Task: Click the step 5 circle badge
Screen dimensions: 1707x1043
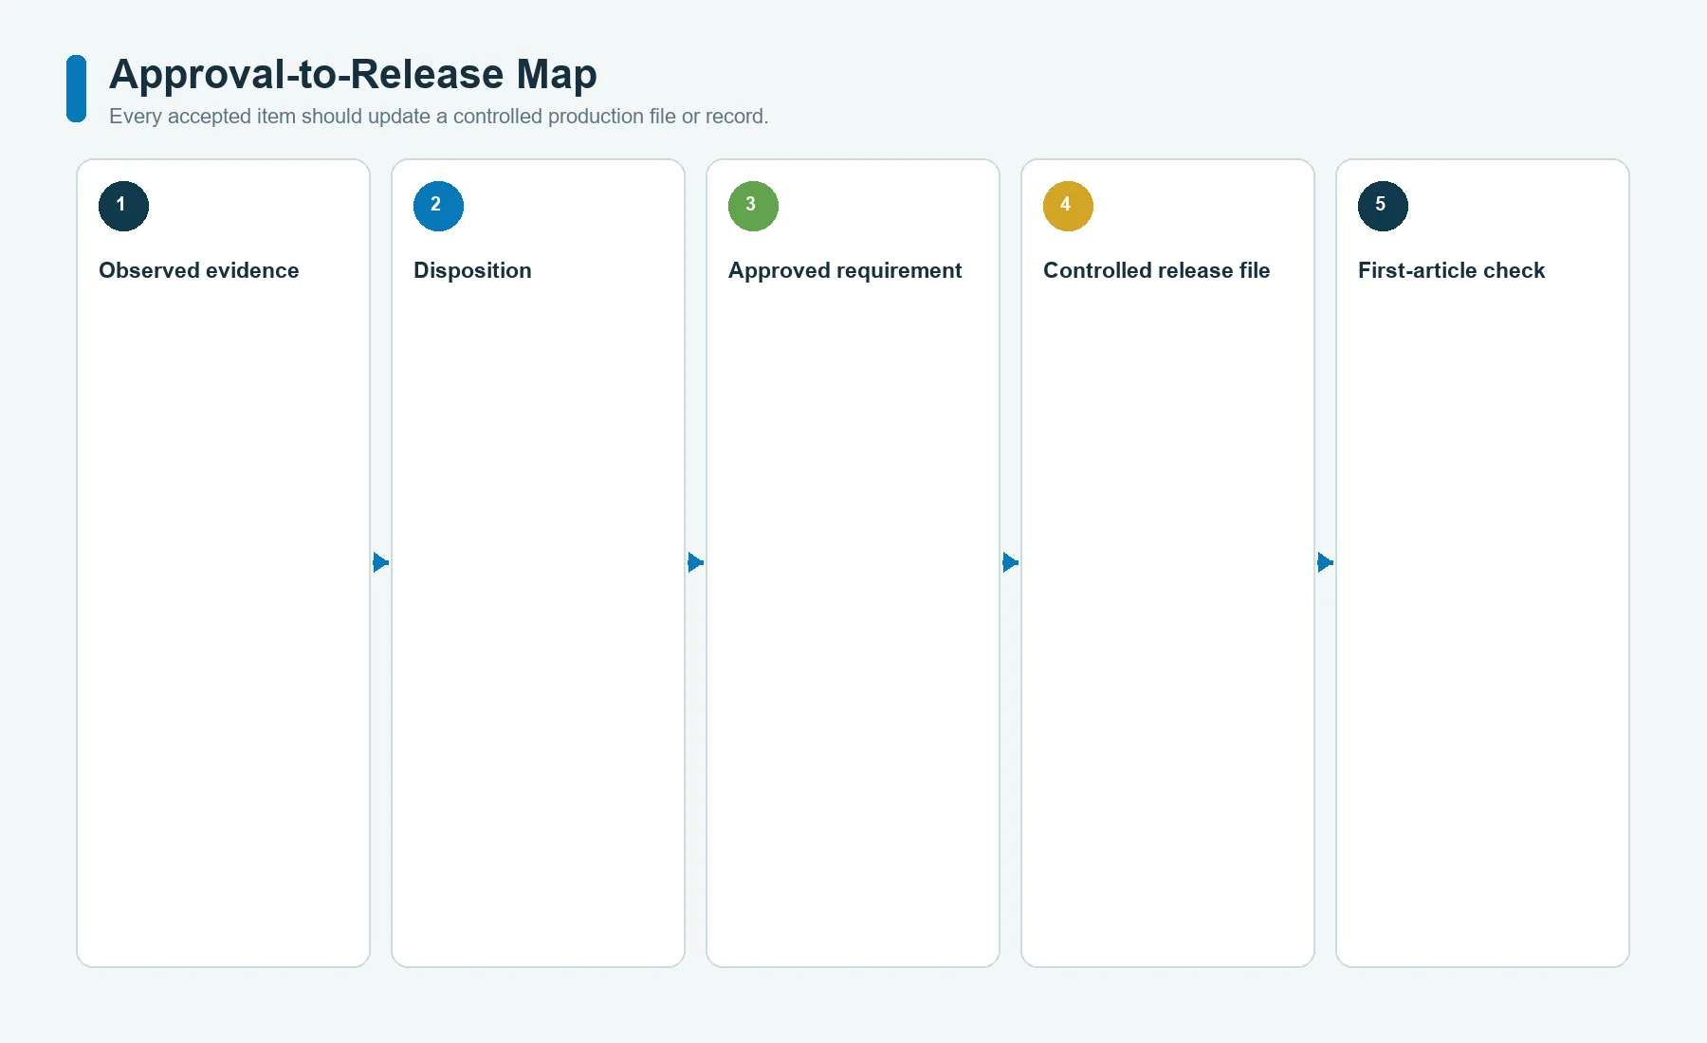Action: 1383,206
